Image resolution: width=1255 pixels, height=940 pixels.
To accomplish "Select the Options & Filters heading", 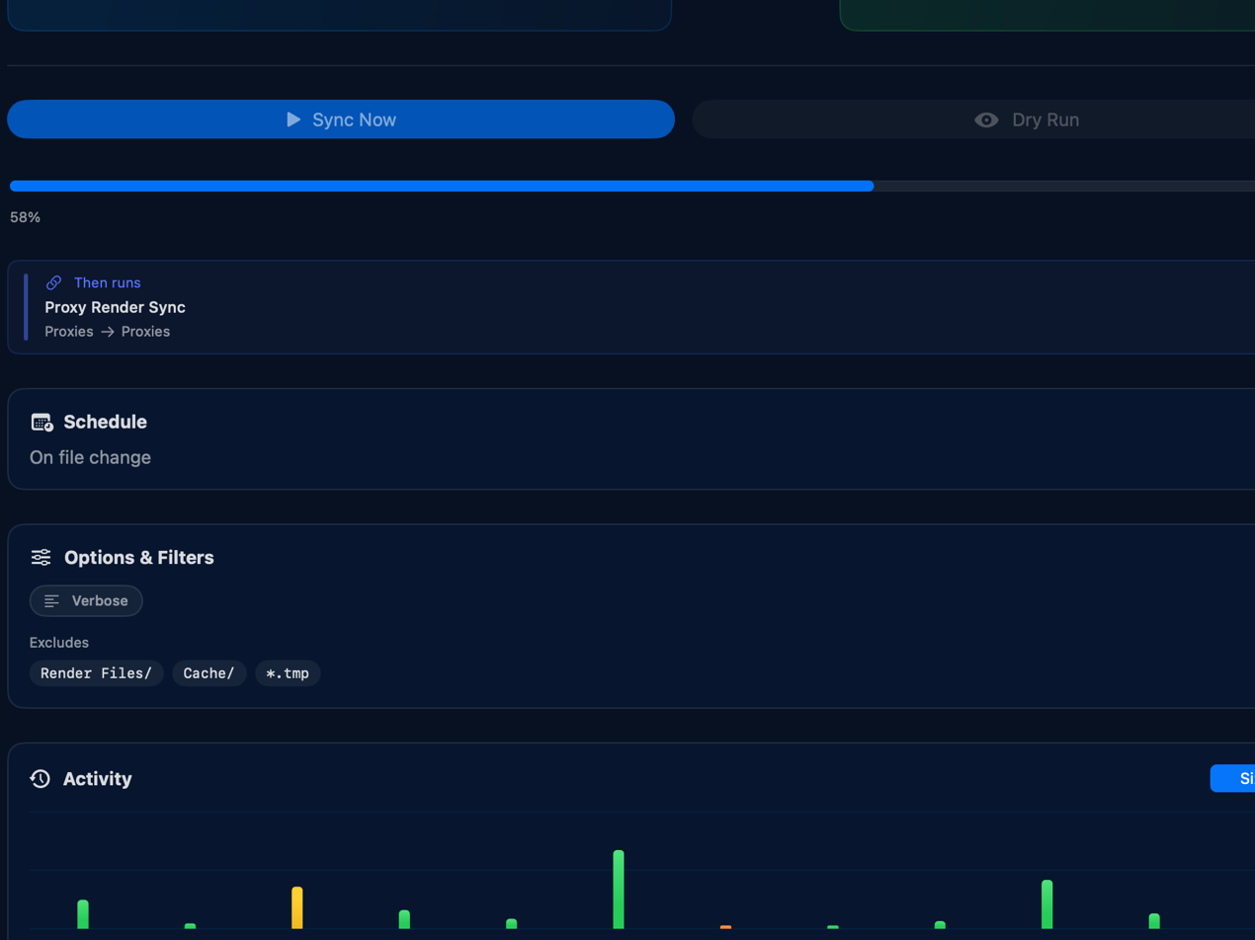I will tap(138, 557).
